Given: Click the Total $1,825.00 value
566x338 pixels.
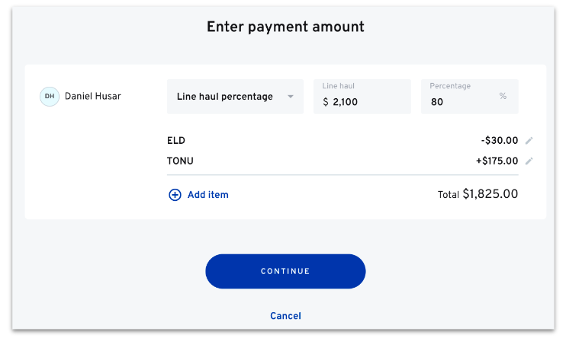Looking at the screenshot, I should pyautogui.click(x=490, y=194).
